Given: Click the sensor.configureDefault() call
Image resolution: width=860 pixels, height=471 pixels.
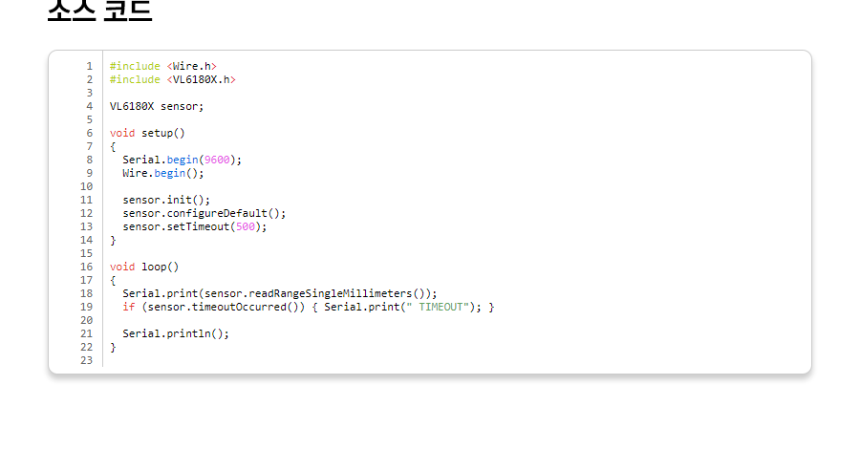Looking at the screenshot, I should pos(204,213).
